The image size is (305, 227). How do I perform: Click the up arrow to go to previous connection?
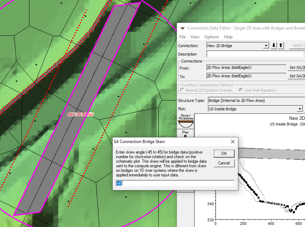281,45
